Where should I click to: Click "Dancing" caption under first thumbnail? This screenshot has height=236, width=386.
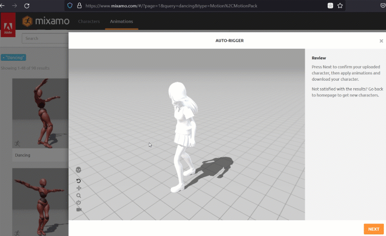click(23, 155)
